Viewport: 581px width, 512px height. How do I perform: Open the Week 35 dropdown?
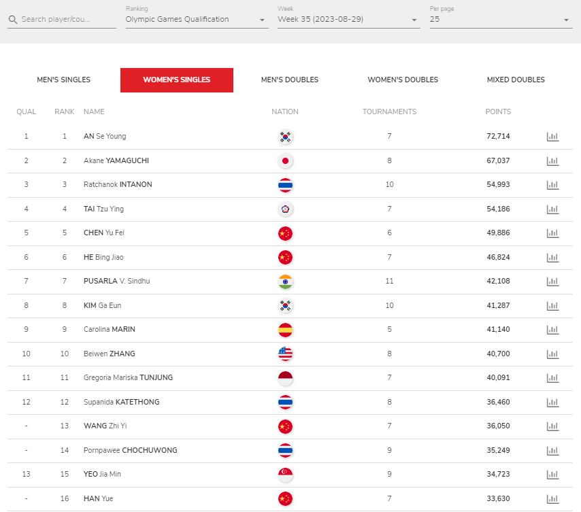pyautogui.click(x=349, y=19)
